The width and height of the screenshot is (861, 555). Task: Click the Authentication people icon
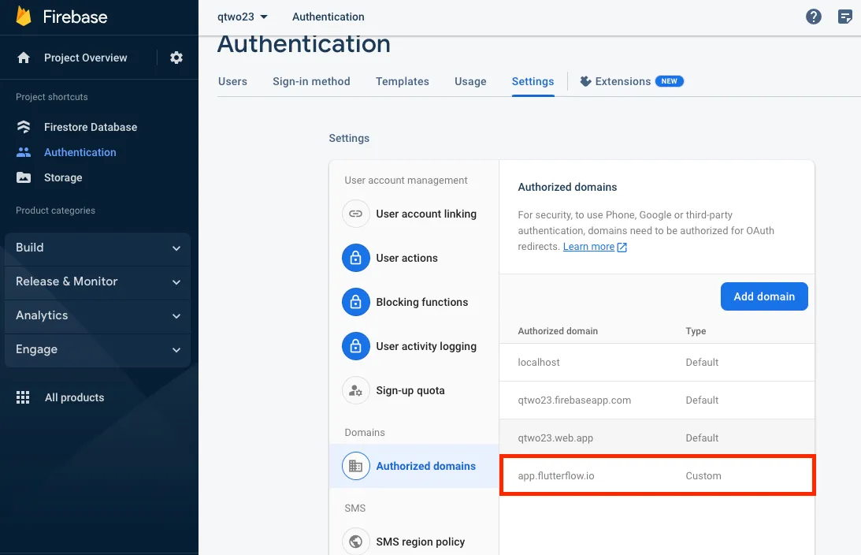(x=24, y=152)
